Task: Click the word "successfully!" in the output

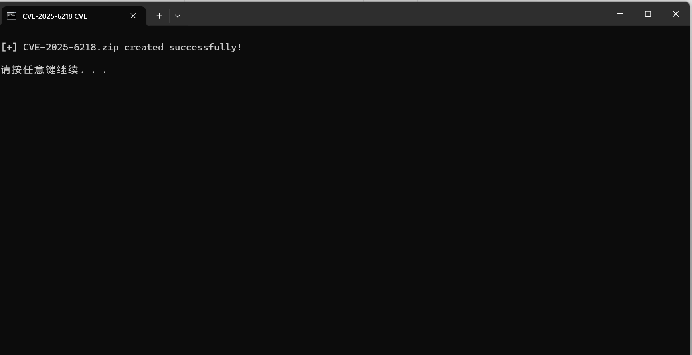Action: pyautogui.click(x=205, y=47)
